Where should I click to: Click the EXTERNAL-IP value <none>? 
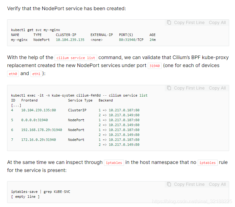tap(97, 40)
